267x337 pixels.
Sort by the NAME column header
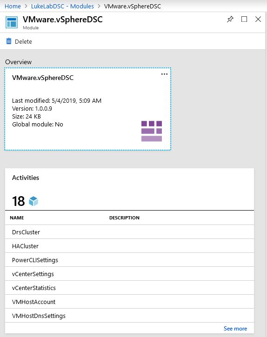tap(17, 218)
